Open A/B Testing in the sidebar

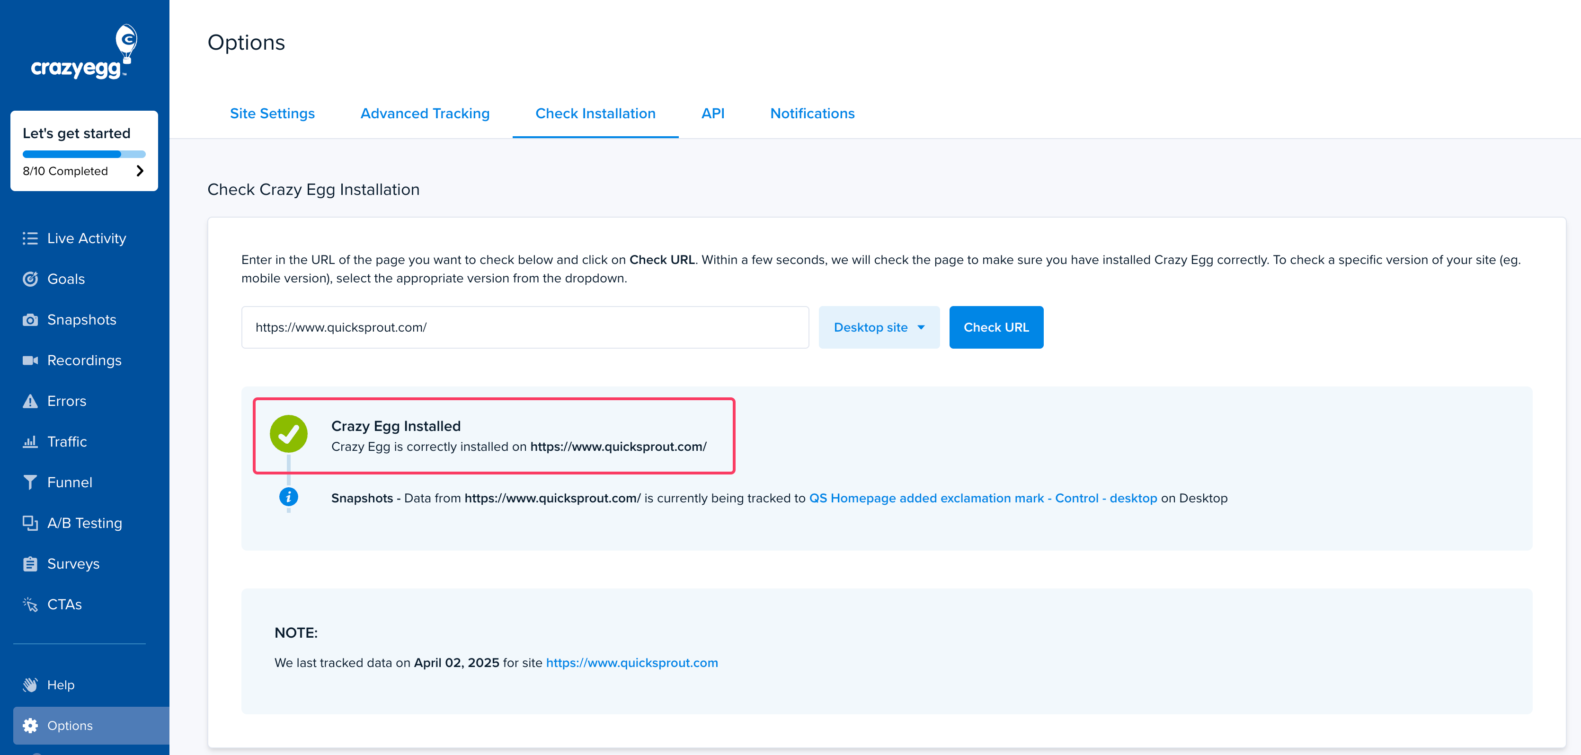pos(85,523)
